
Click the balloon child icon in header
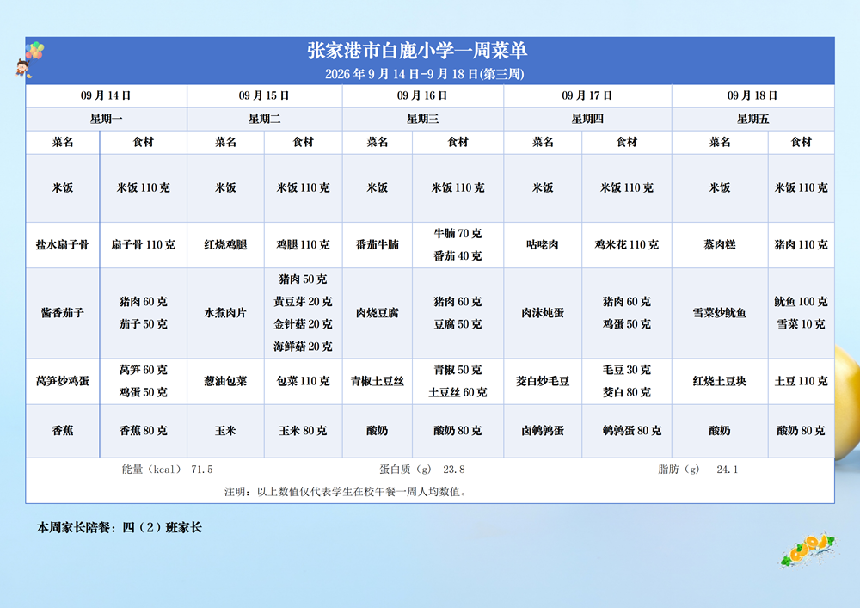[30, 59]
